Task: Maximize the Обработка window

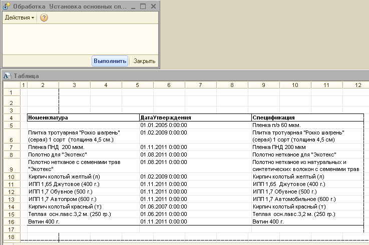Action: [143, 5]
